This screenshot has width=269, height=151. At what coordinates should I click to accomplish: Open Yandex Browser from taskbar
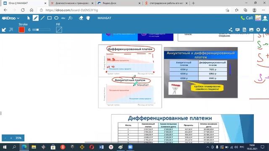(x=111, y=147)
